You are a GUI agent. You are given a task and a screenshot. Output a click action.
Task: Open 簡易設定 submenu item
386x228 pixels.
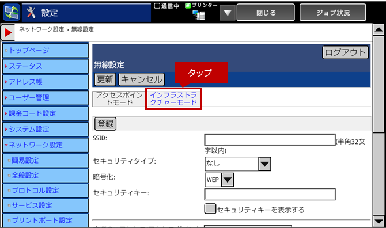(46, 161)
